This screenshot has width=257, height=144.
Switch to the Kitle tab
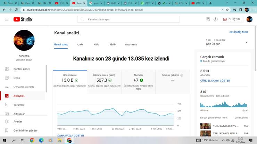(x=97, y=45)
